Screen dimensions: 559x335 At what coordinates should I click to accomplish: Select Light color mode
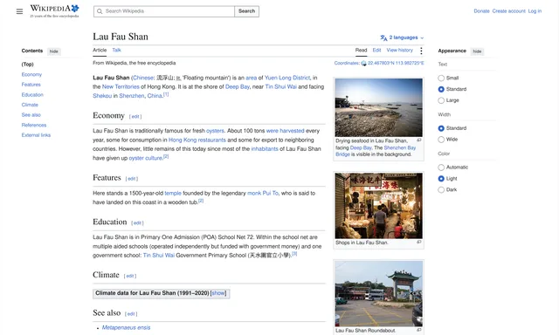[x=441, y=178]
